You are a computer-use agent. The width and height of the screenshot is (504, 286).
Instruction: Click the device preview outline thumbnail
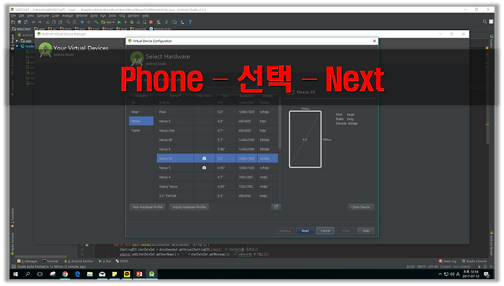[x=305, y=139]
